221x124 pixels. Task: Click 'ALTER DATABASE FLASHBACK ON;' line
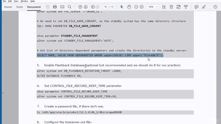[x=59, y=76]
